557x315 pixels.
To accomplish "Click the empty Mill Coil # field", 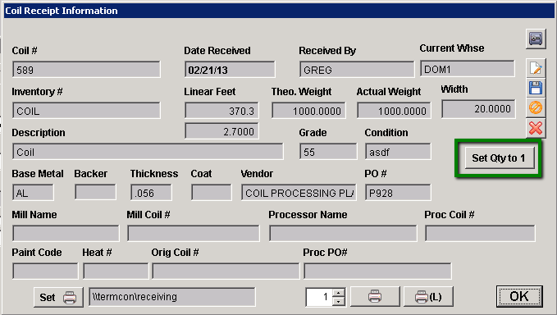I will pyautogui.click(x=194, y=234).
